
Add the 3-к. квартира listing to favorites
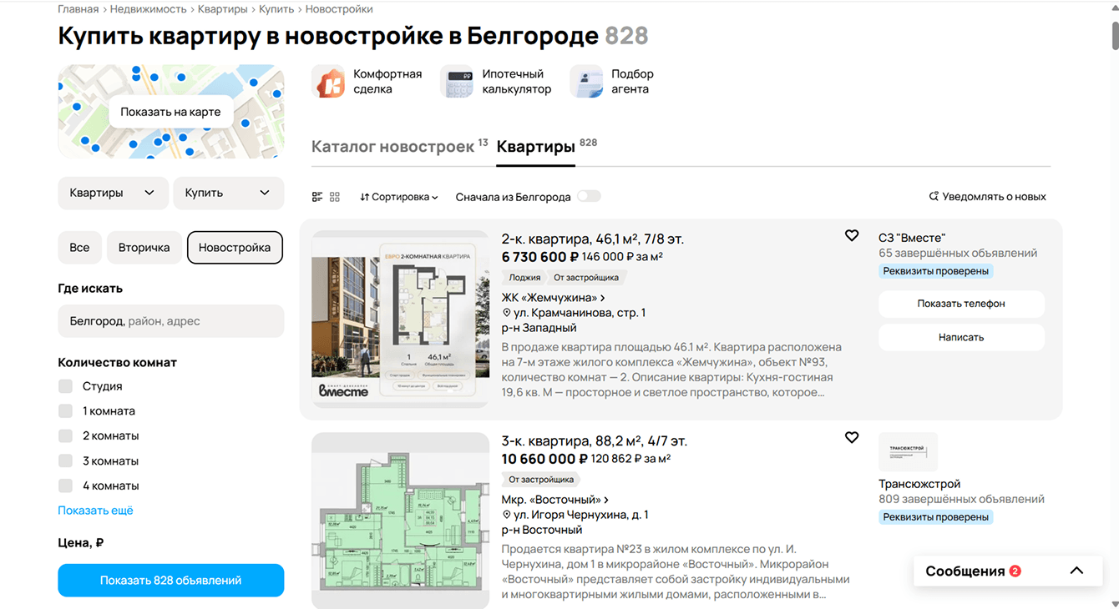pos(852,438)
